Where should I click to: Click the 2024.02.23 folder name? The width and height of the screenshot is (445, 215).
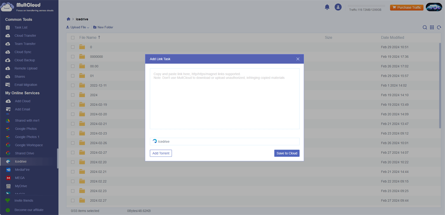tap(98, 191)
